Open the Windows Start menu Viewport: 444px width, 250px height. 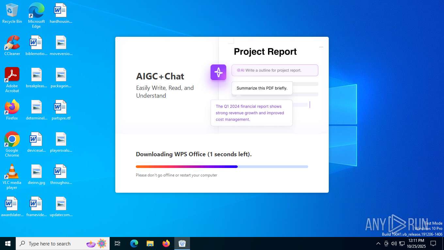click(8, 243)
